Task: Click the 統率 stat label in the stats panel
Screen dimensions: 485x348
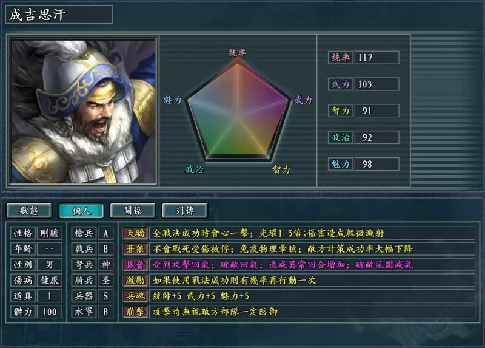Action: 341,58
